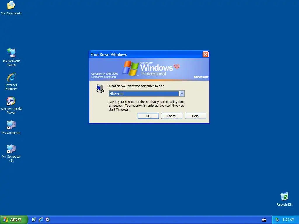Screen dimensions: 299x224
Task: Click the keyboard icon in the taskbar
Action: pyautogui.click(x=264, y=220)
